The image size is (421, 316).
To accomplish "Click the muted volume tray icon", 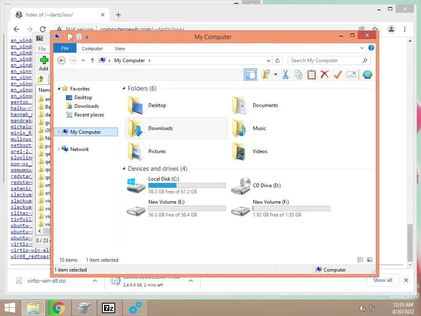I will click(x=363, y=308).
